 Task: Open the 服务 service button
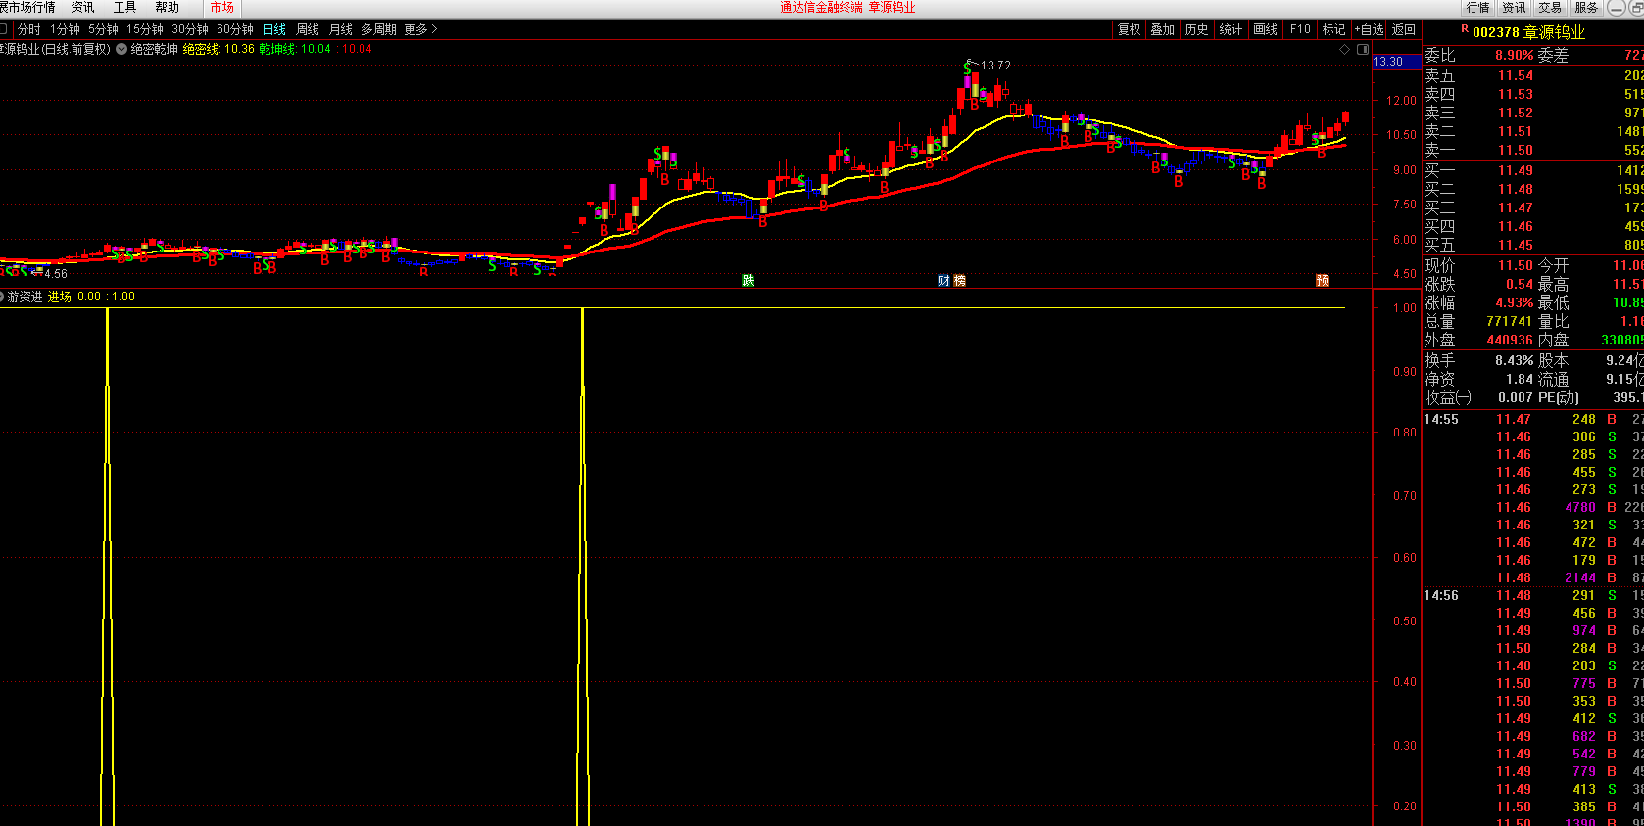pyautogui.click(x=1586, y=7)
